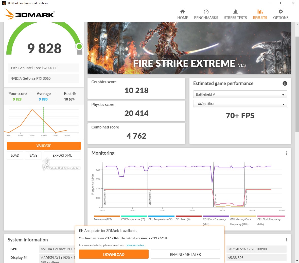Click the Results bar chart icon
This screenshot has width=299, height=263.
point(260,12)
